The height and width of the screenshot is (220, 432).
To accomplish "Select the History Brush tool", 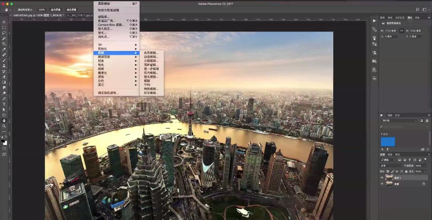I will (4, 71).
